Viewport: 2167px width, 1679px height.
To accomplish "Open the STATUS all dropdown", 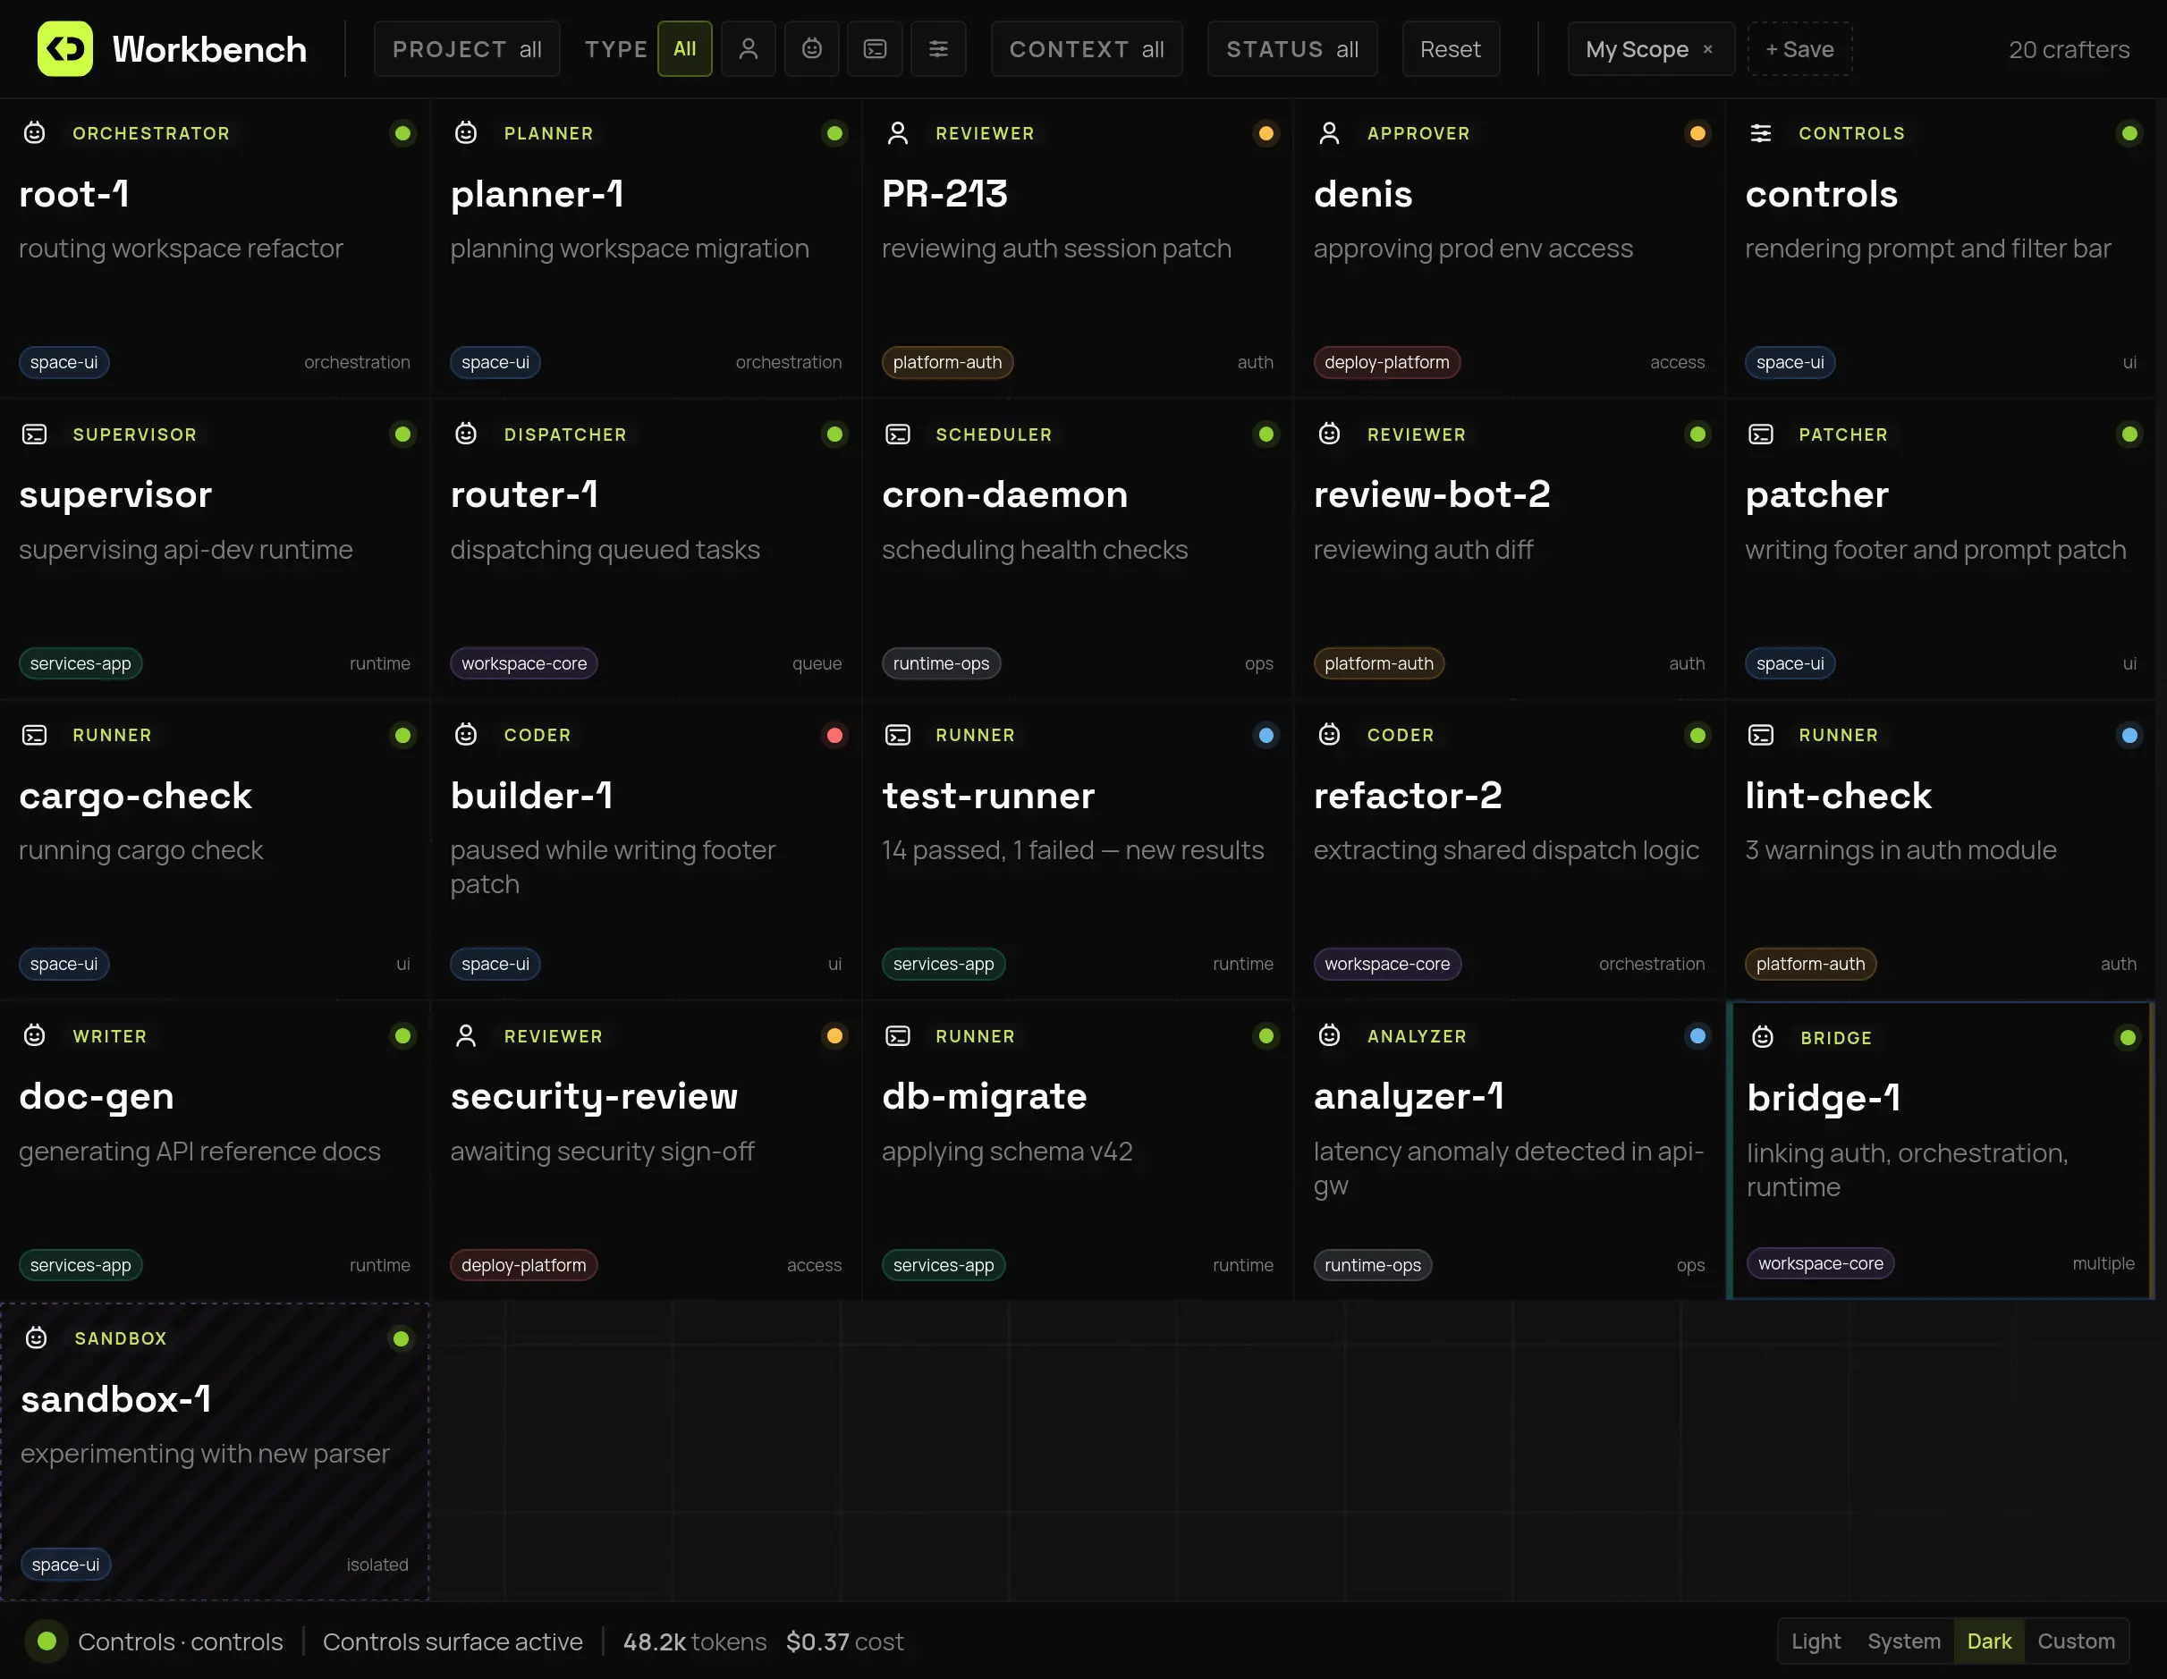I will pos(1291,48).
